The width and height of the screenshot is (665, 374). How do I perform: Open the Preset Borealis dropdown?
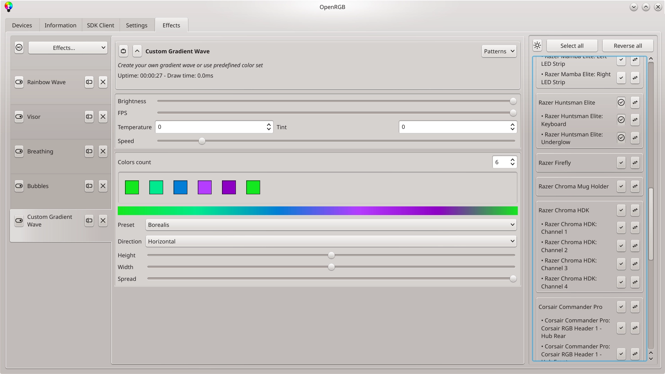[x=331, y=225]
